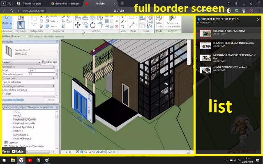Play 'CREACIÓN DE REJILLA Y MUROS' video

click(x=228, y=46)
